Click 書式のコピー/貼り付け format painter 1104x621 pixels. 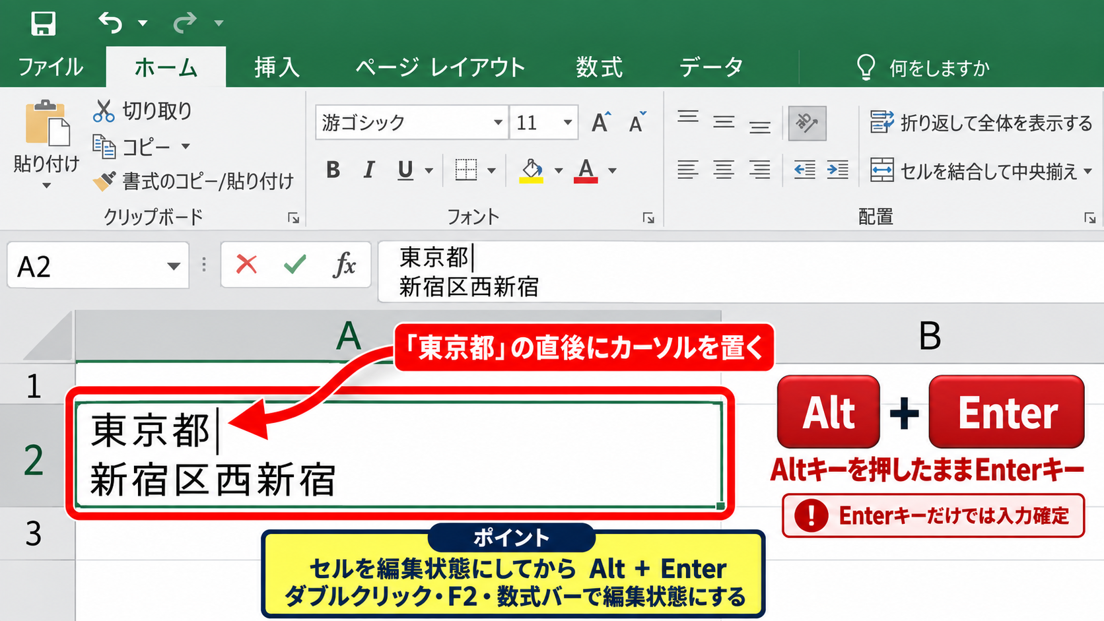[x=193, y=181]
